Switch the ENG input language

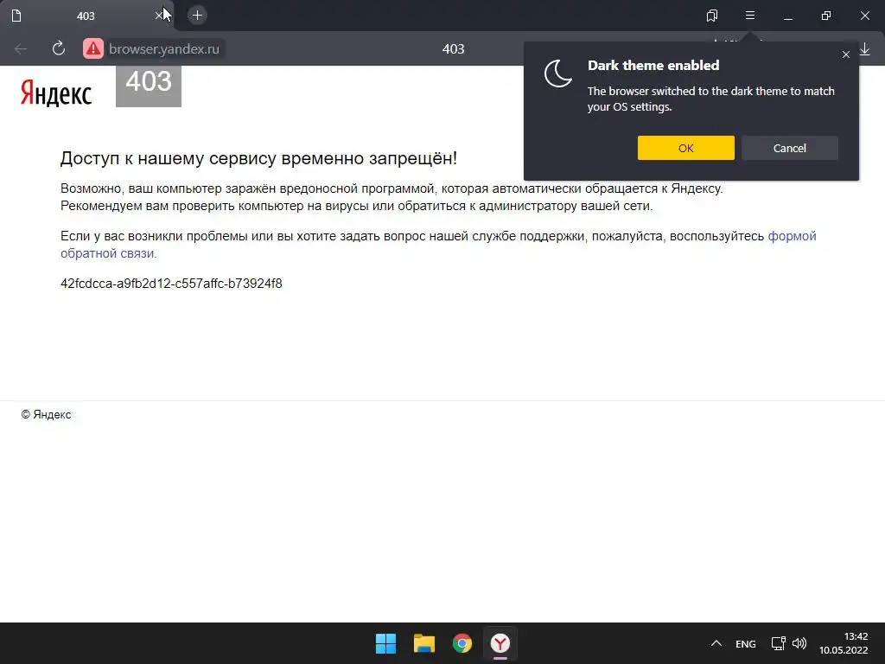tap(746, 643)
